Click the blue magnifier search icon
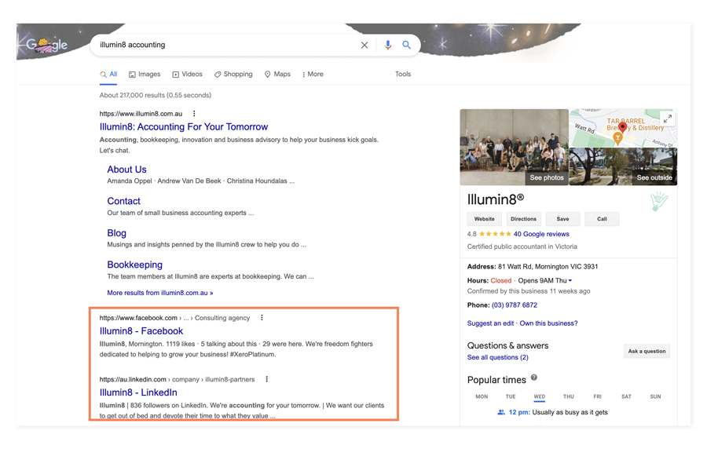Screen dimensions: 707x449 (407, 45)
